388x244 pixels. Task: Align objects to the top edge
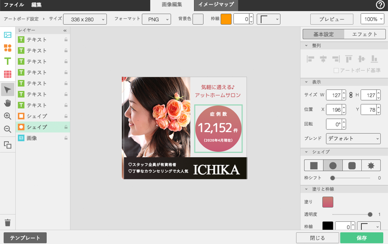pos(348,59)
